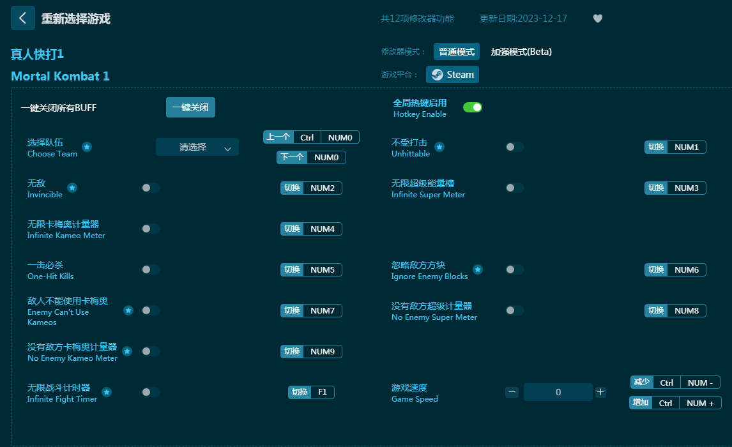This screenshot has width=732, height=447.
Task: Select 普通模式 trainer mode tab
Action: pyautogui.click(x=457, y=51)
